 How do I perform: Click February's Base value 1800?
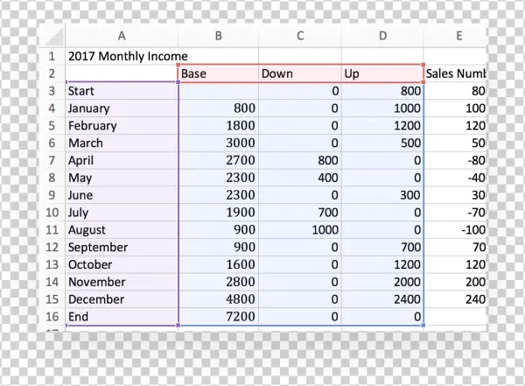tap(218, 126)
